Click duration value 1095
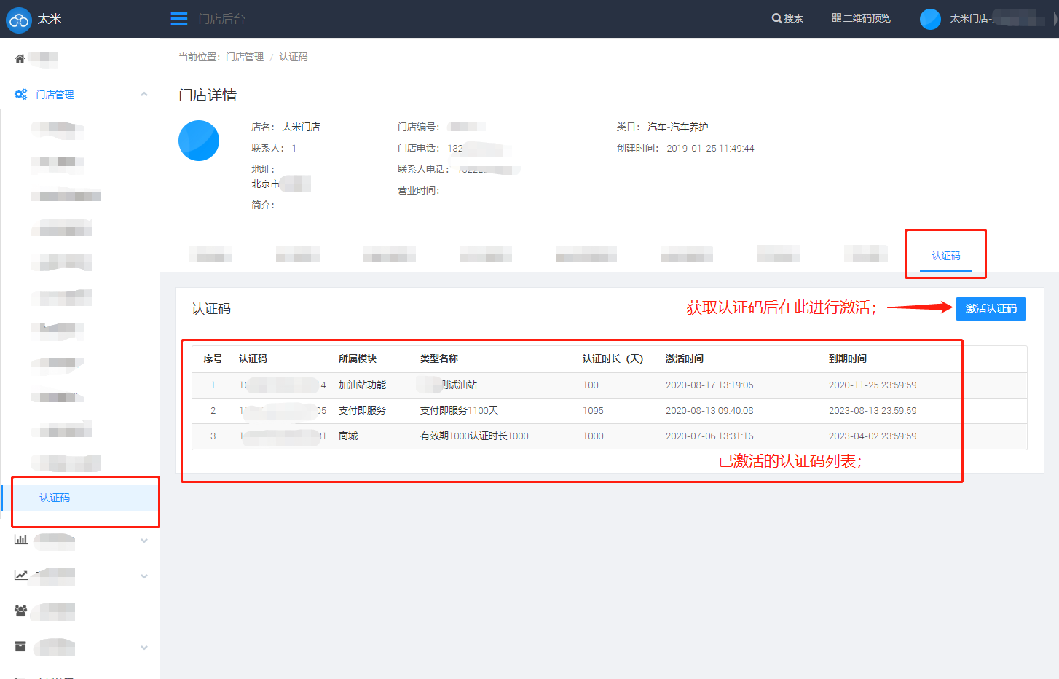The height and width of the screenshot is (679, 1059). tap(593, 410)
